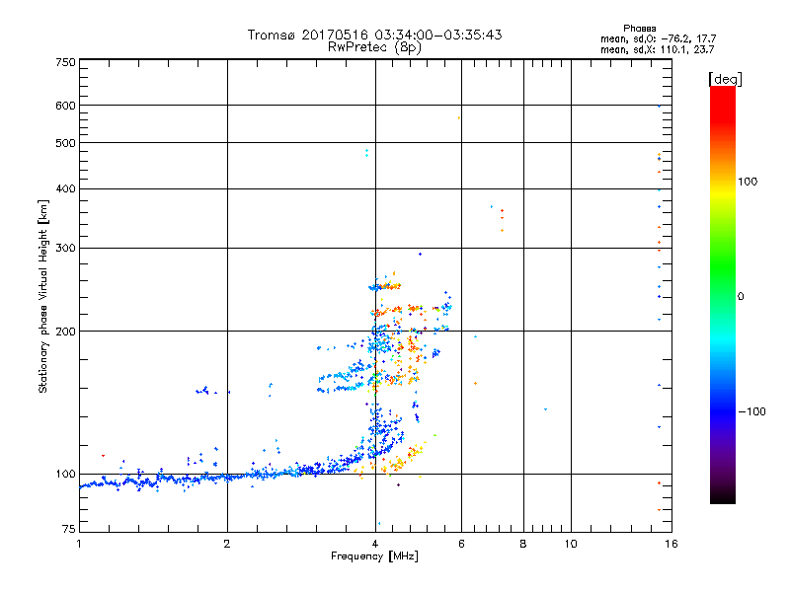The width and height of the screenshot is (790, 592).
Task: Click x-axis tick label '8'
Action: (523, 544)
